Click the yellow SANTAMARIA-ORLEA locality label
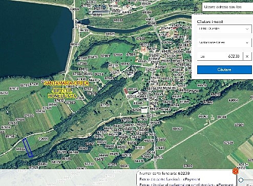253x186 pixels. [67, 83]
